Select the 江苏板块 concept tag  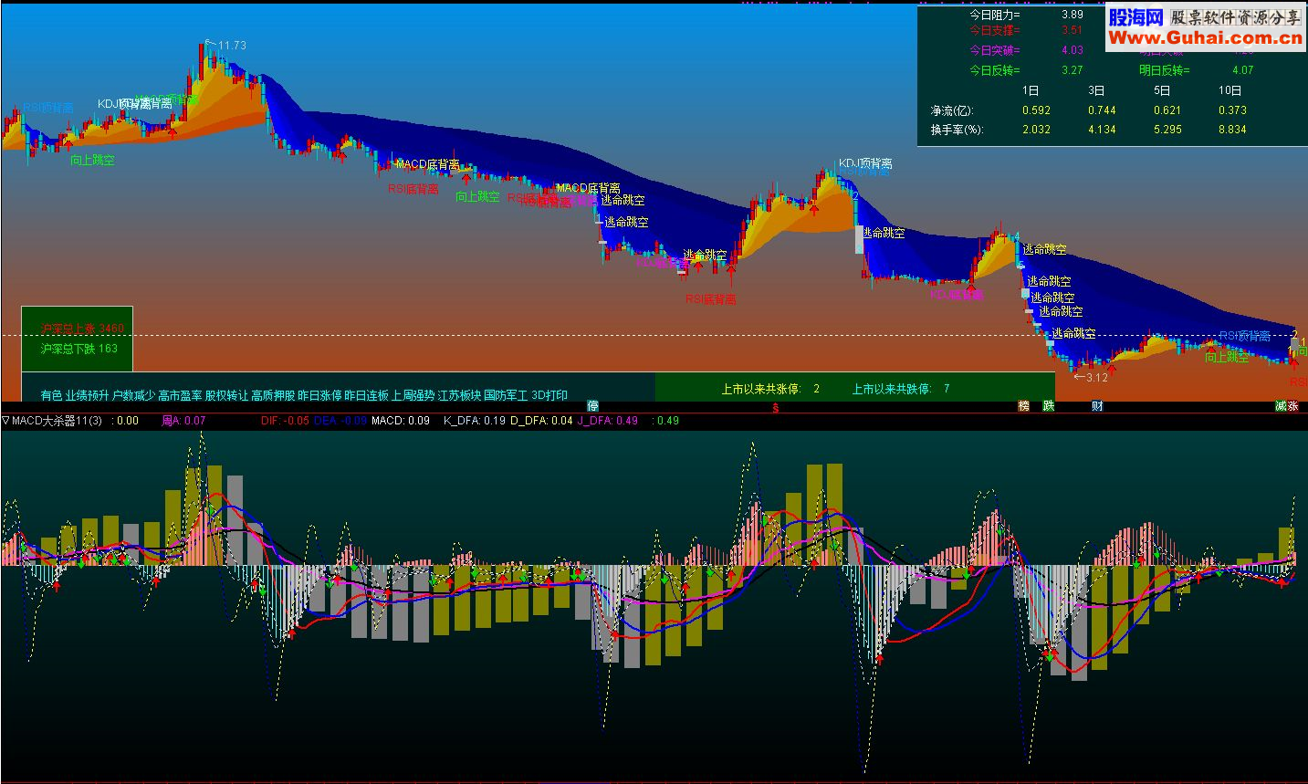pyautogui.click(x=459, y=395)
